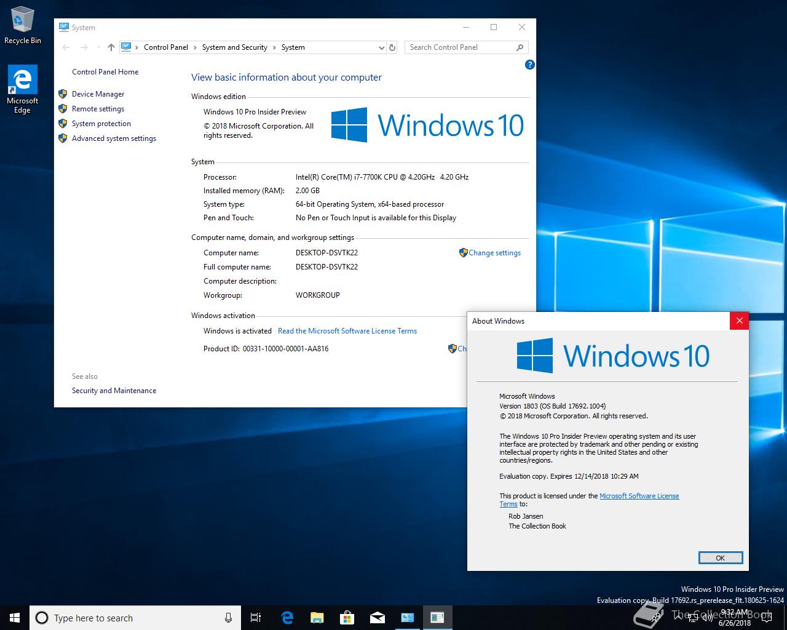The height and width of the screenshot is (630, 787).
Task: Click the shield icon beside Device Manager
Action: (x=63, y=94)
